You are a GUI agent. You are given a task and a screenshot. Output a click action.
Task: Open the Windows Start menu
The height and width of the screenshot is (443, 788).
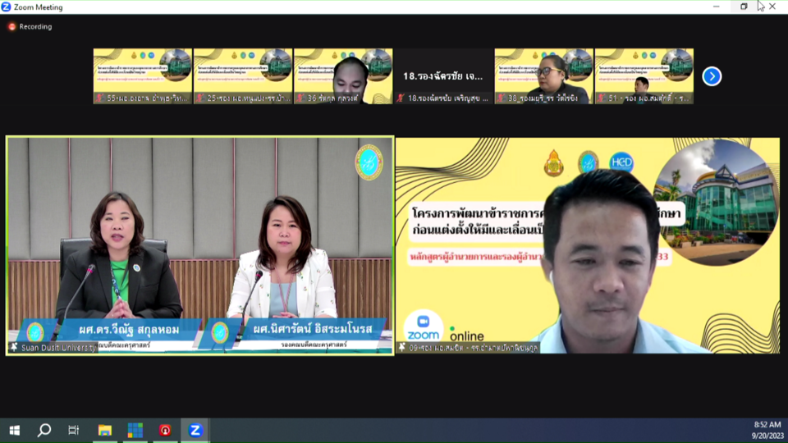point(15,431)
